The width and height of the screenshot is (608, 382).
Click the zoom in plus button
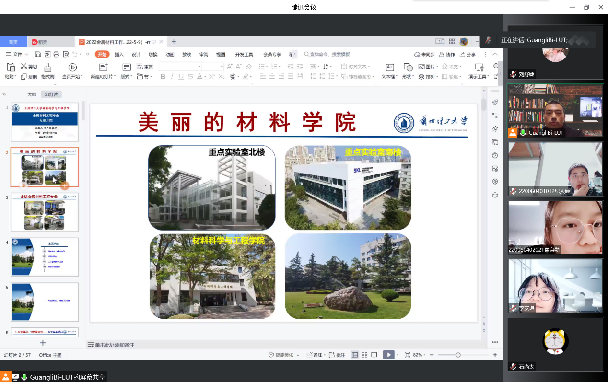pos(495,355)
